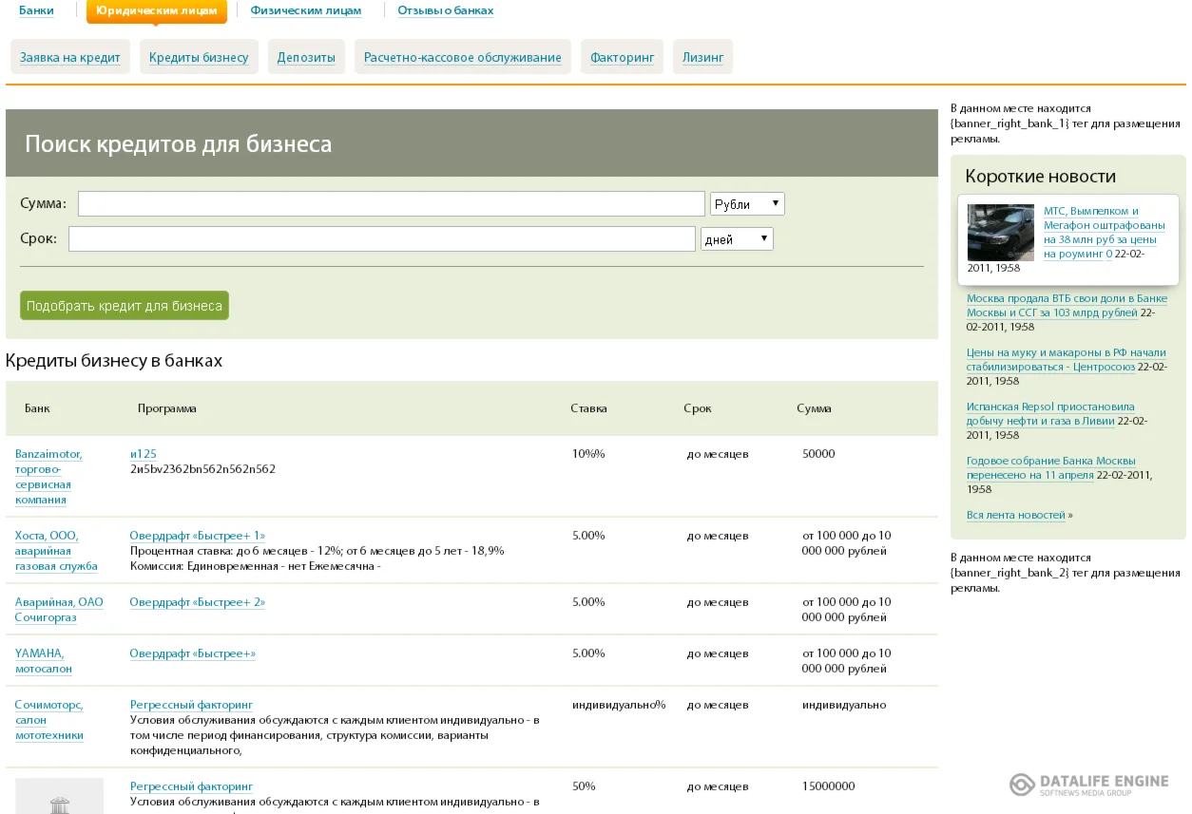Image resolution: width=1192 pixels, height=814 pixels.
Task: Open the Овердрафт «Быстрее+ 1» program link
Action: pyautogui.click(x=198, y=536)
